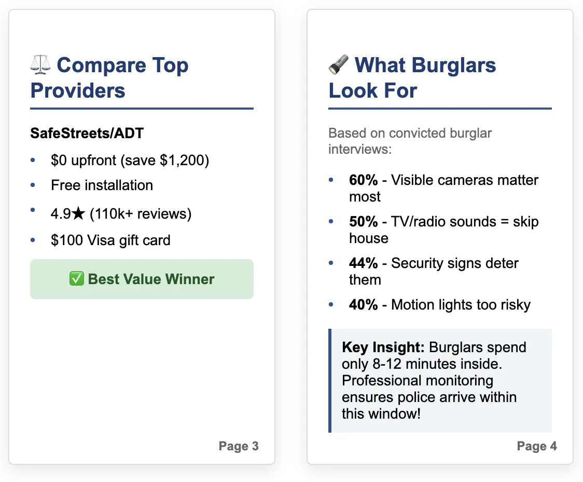Click the 60% visible cameras statistic
The image size is (583, 482).
point(443,189)
